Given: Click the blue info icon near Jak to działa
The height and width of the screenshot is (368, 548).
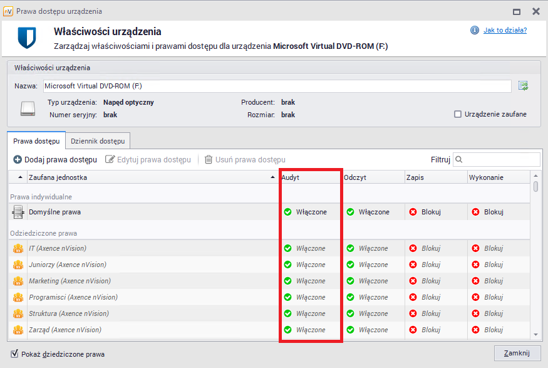Looking at the screenshot, I should point(475,30).
